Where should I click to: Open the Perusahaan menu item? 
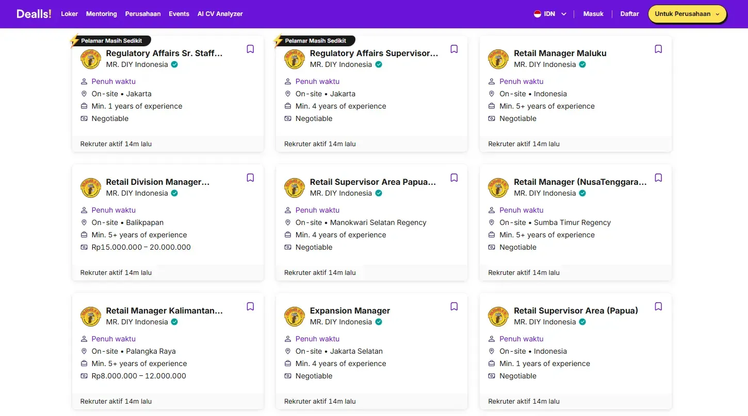pyautogui.click(x=143, y=14)
